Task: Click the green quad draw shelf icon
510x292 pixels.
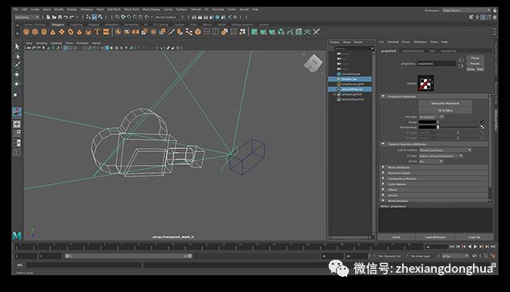Action: [x=255, y=32]
